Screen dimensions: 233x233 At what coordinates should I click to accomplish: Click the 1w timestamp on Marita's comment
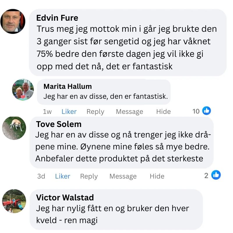pos(47,112)
